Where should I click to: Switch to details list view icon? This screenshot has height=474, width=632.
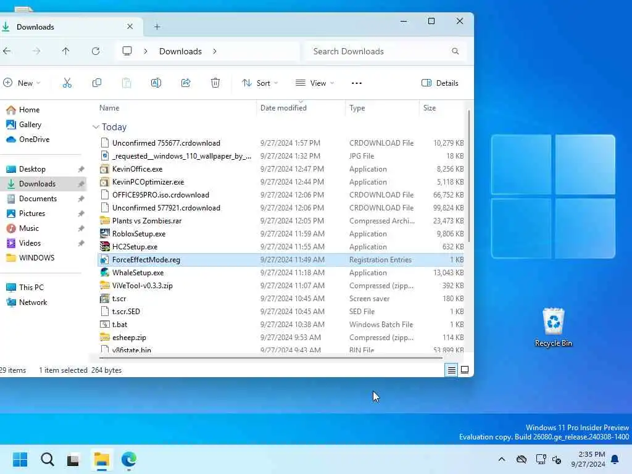point(451,370)
